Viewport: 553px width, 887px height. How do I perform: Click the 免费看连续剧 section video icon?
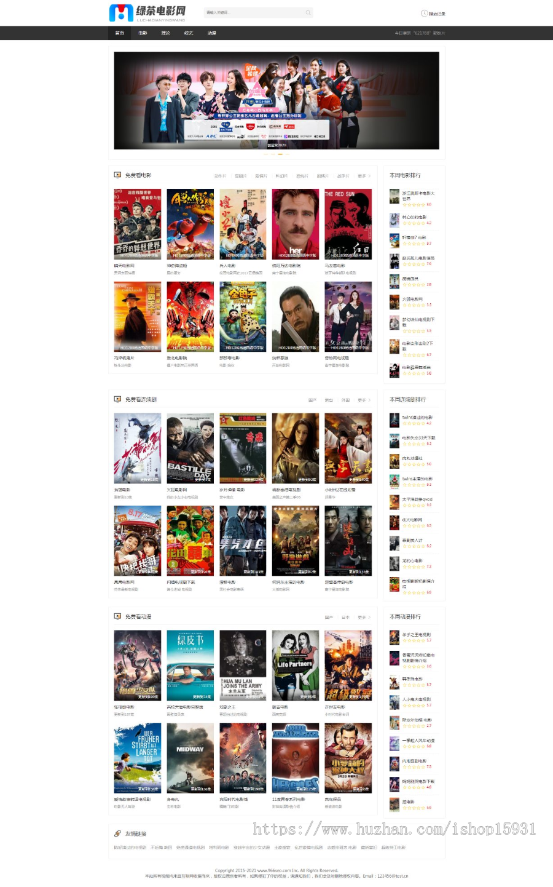[117, 399]
